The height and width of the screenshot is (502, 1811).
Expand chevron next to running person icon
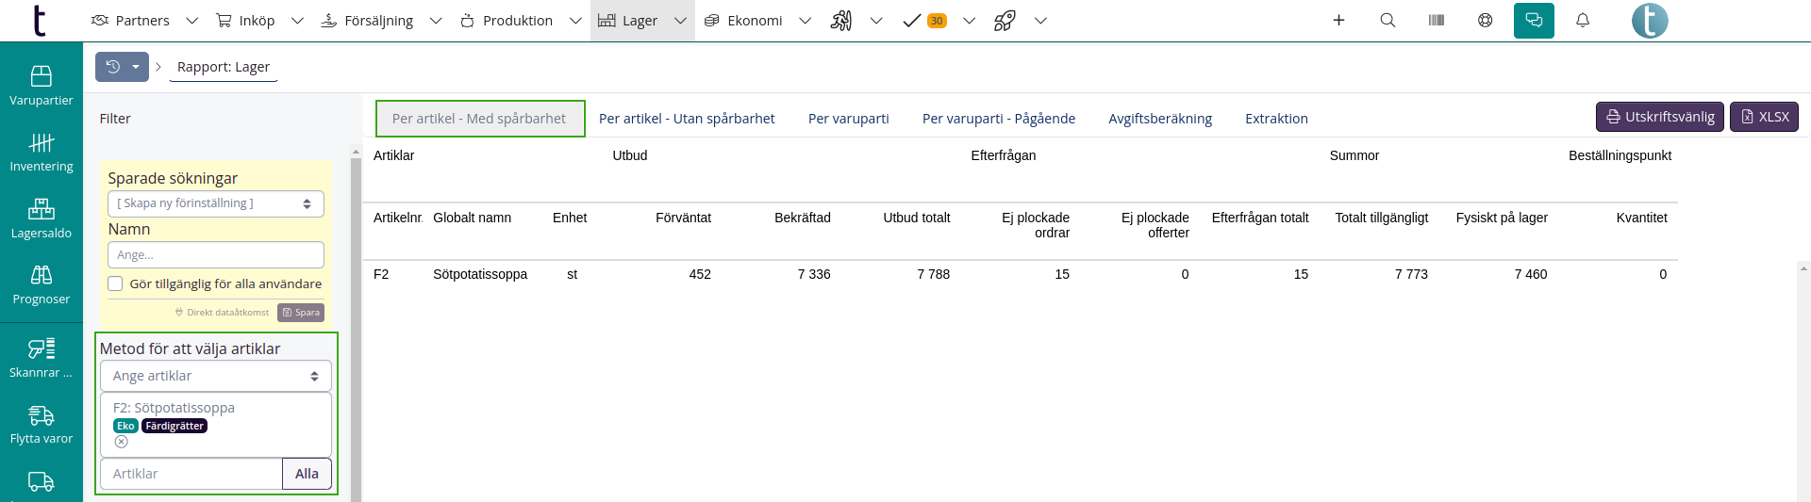click(876, 21)
